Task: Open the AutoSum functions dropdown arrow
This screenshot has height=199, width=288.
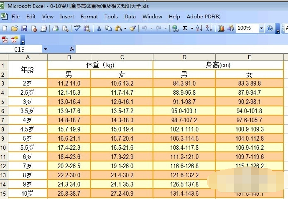Action: pyautogui.click(x=192, y=28)
